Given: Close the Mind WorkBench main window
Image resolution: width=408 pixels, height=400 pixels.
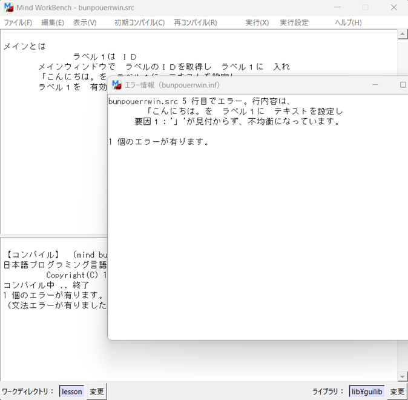Looking at the screenshot, I should coord(394,7).
